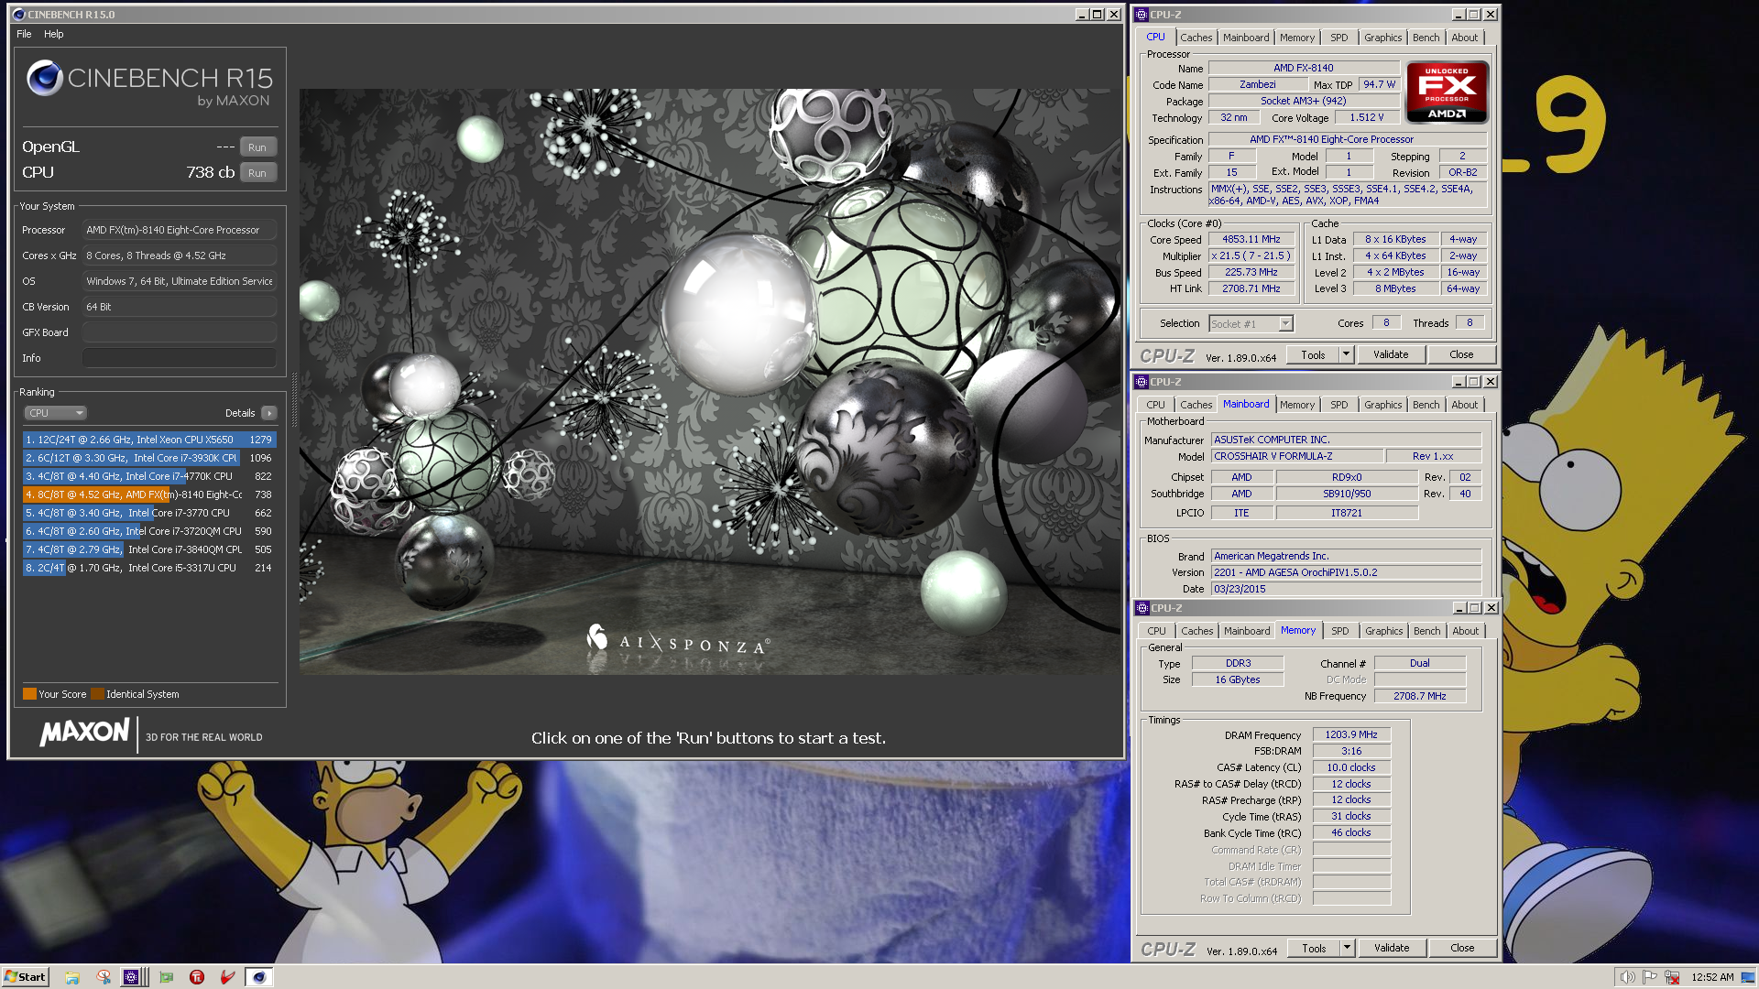1759x989 pixels.
Task: Run the OpenGL benchmark
Action: [257, 147]
